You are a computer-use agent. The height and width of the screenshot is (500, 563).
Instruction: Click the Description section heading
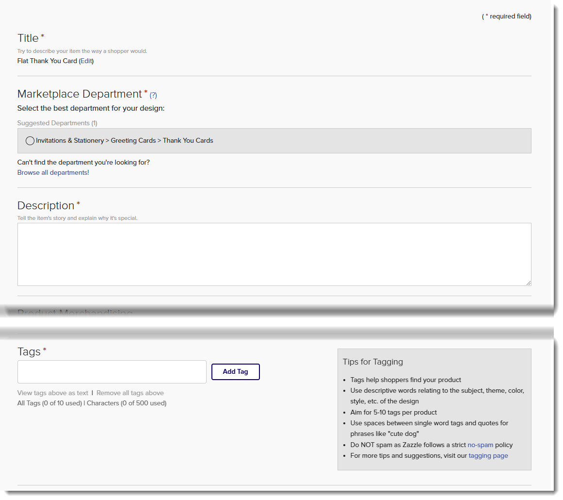pos(46,206)
